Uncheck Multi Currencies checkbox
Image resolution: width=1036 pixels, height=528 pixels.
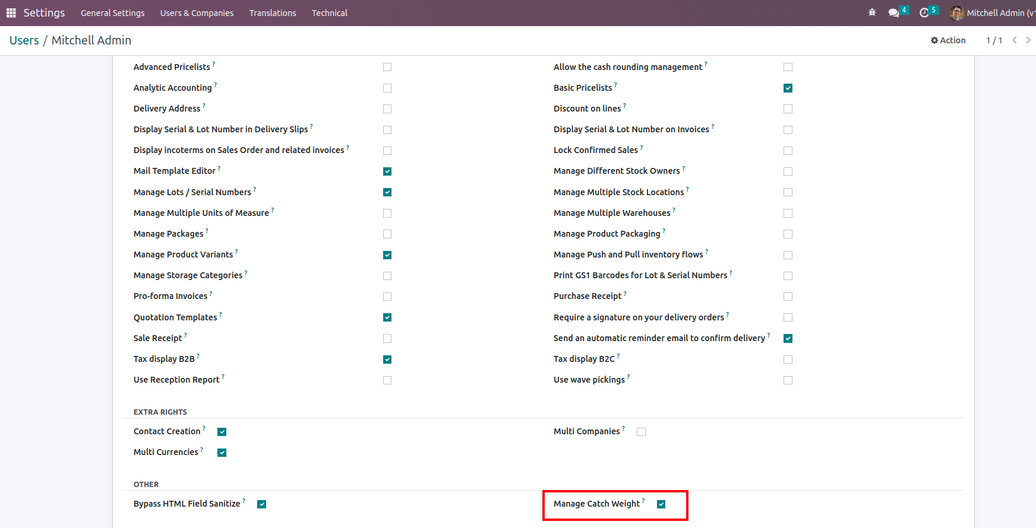(x=222, y=453)
